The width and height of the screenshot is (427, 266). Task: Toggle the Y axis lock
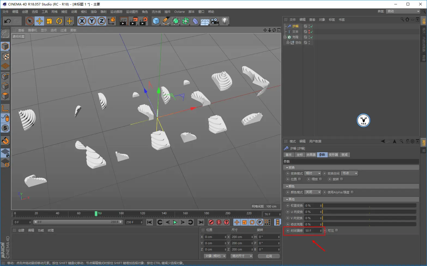coord(92,21)
